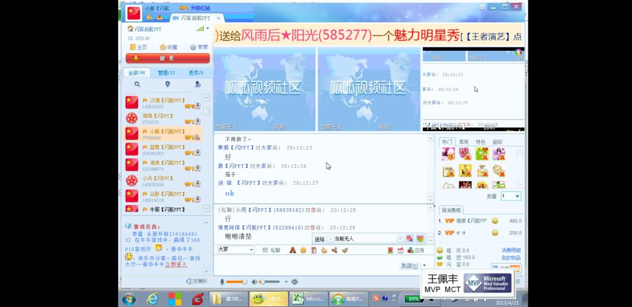Open the 管理 management button
This screenshot has width=632, height=307.
(199, 47)
